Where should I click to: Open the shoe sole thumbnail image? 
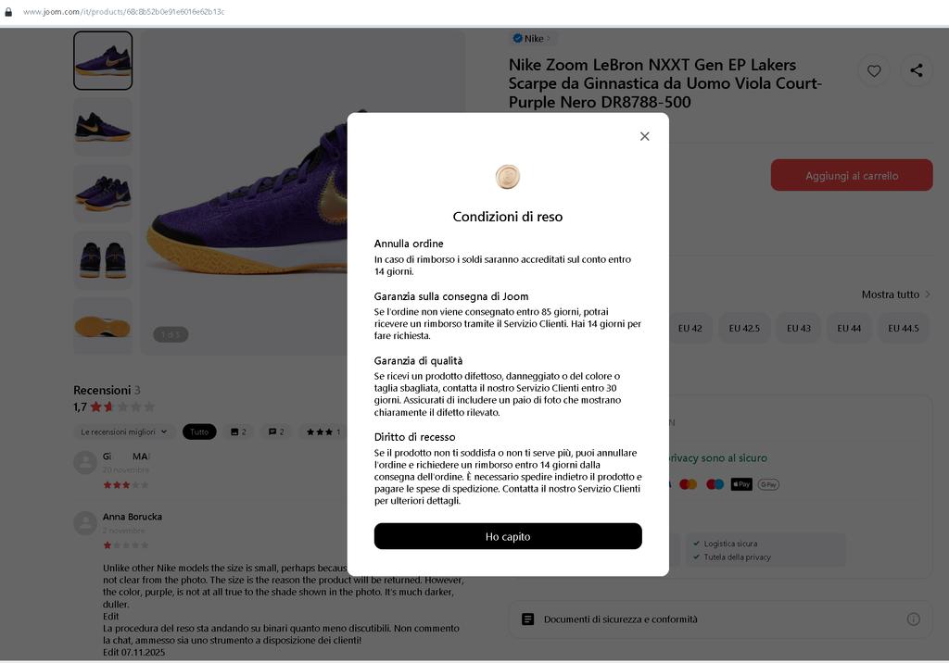point(103,326)
